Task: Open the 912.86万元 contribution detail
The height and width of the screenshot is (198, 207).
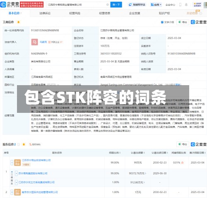Action: coord(137,182)
